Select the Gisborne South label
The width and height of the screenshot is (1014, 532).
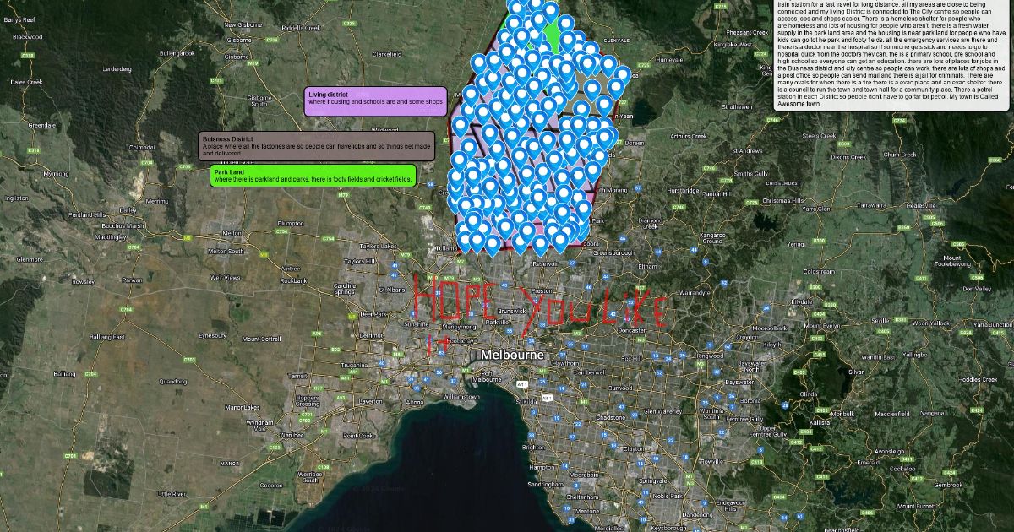(259, 100)
